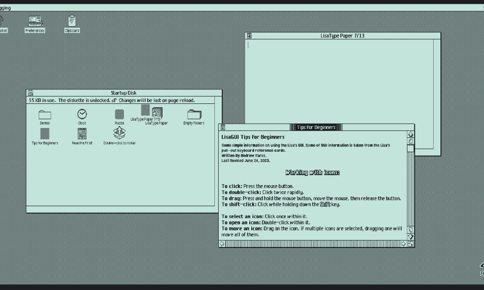Select the Clock icon in Startup Disk
This screenshot has width=484, height=290.
pos(82,117)
